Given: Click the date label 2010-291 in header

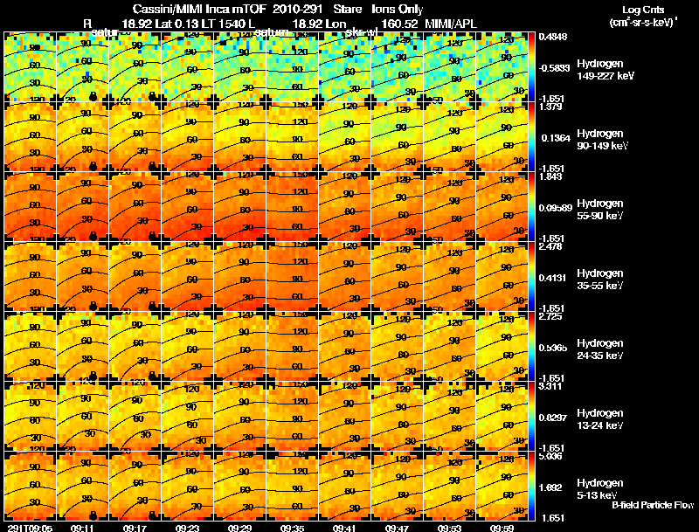Looking at the screenshot, I should pos(297,9).
